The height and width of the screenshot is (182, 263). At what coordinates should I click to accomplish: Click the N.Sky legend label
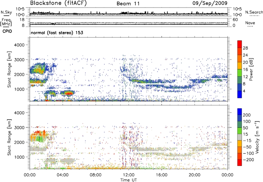click(x=6, y=12)
